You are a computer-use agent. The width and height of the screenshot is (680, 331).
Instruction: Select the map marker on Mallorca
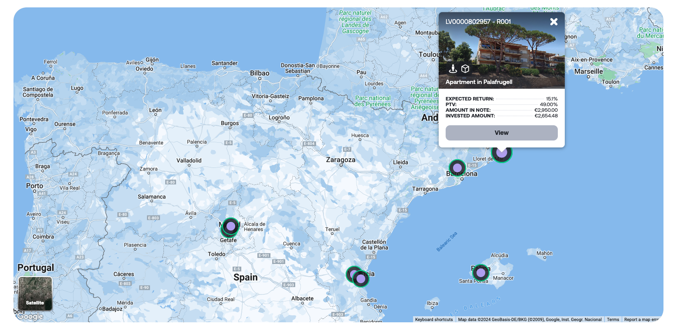[480, 273]
